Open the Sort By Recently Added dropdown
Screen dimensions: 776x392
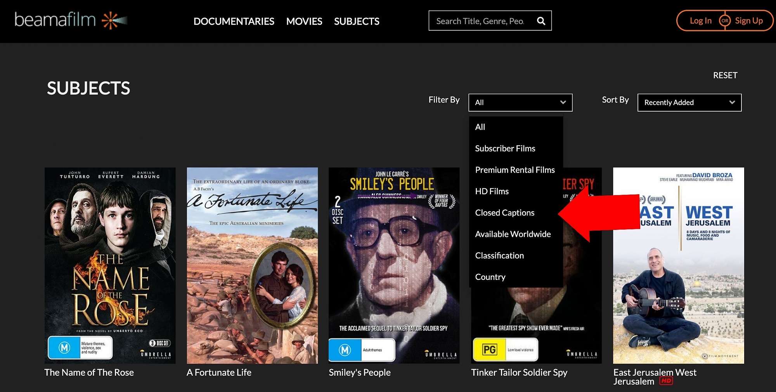click(689, 102)
